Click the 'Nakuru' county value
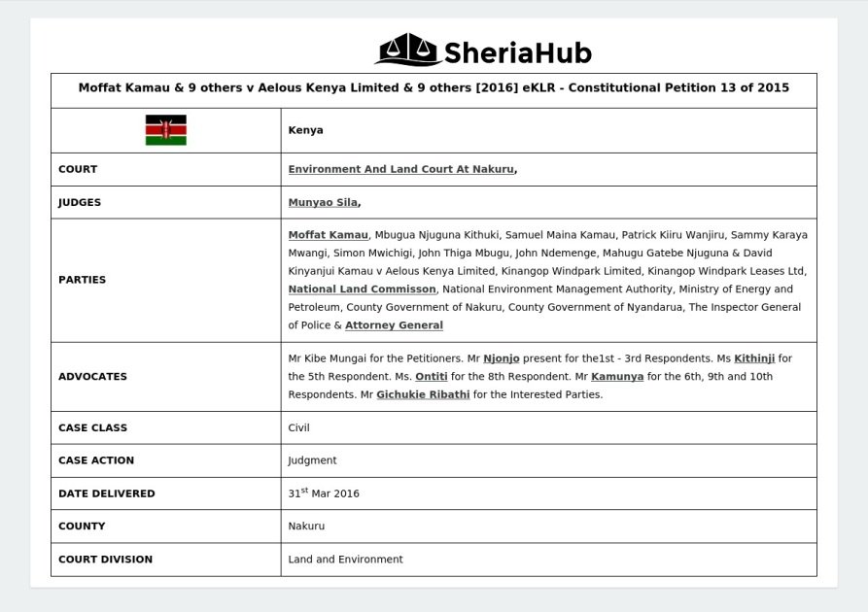This screenshot has height=612, width=868. pyautogui.click(x=306, y=527)
